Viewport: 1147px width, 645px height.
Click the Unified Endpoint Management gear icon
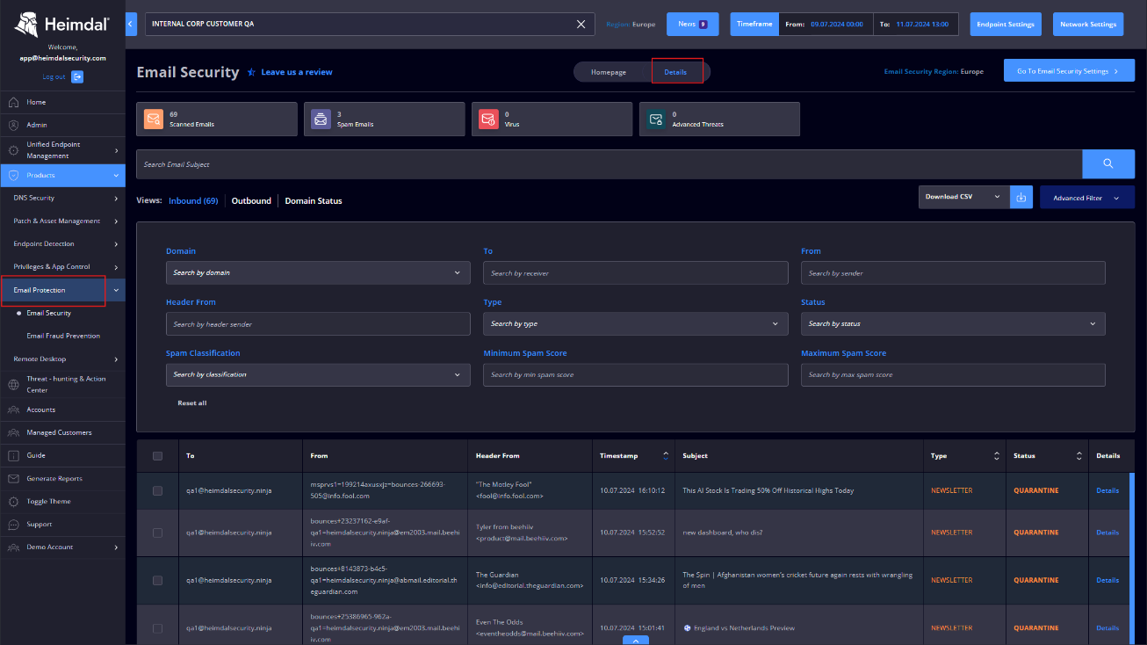tap(13, 150)
